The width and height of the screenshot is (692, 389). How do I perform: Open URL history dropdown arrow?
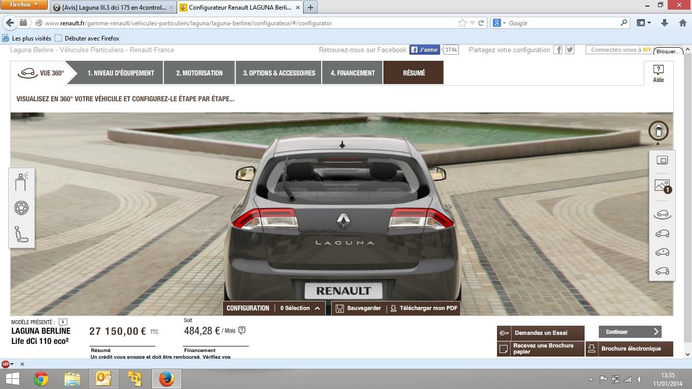coord(472,23)
